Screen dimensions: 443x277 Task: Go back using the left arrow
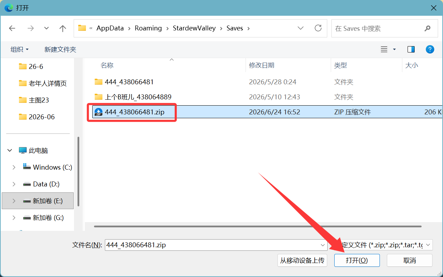12,28
